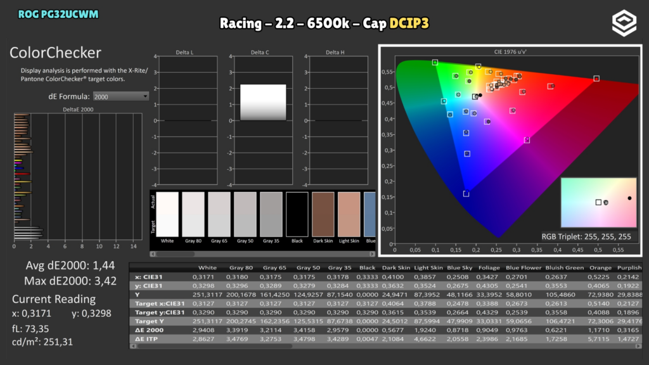Screen dimensions: 649x365
Task: Click the 'Max dE2000: 3,42' text
Action: click(70, 281)
